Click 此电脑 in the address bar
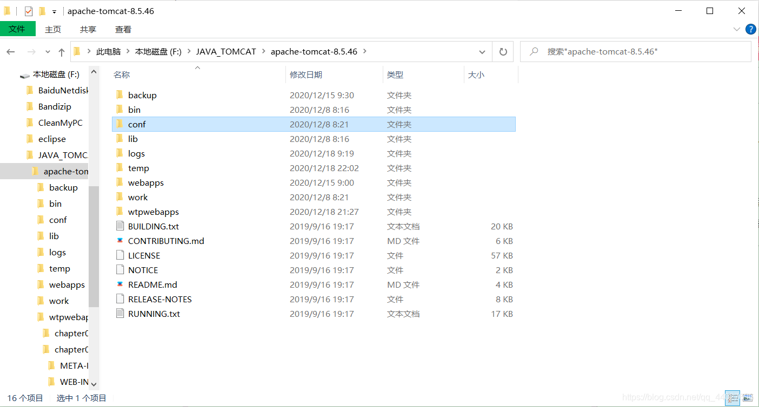This screenshot has height=407, width=759. (108, 52)
